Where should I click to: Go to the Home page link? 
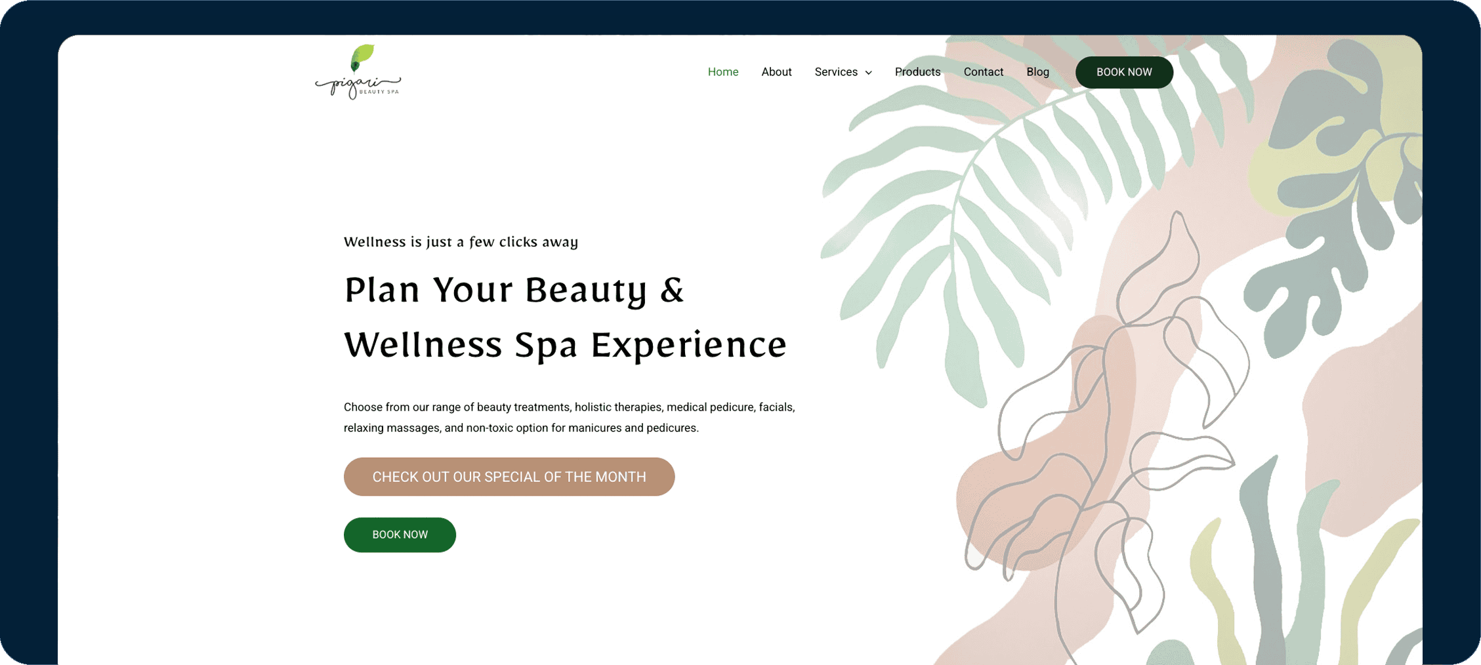click(722, 72)
